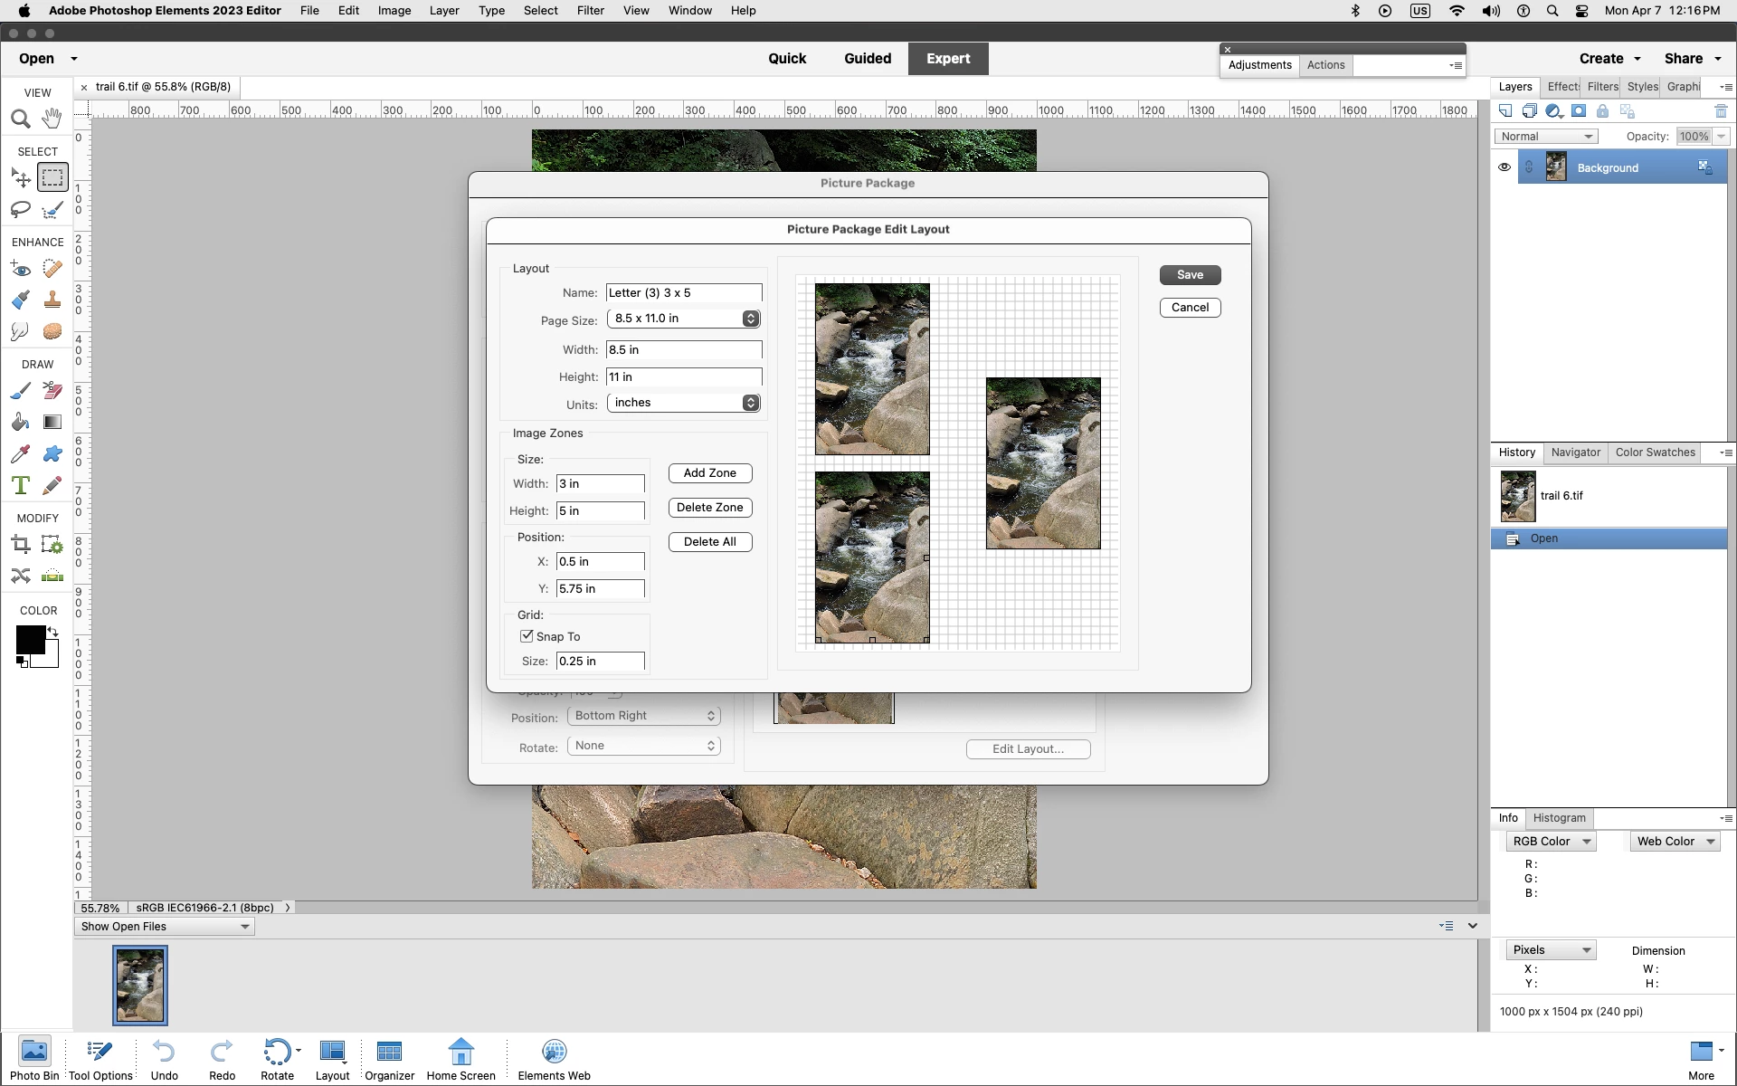Open the Page Size dropdown
Image resolution: width=1737 pixels, height=1086 pixels.
pos(683,319)
